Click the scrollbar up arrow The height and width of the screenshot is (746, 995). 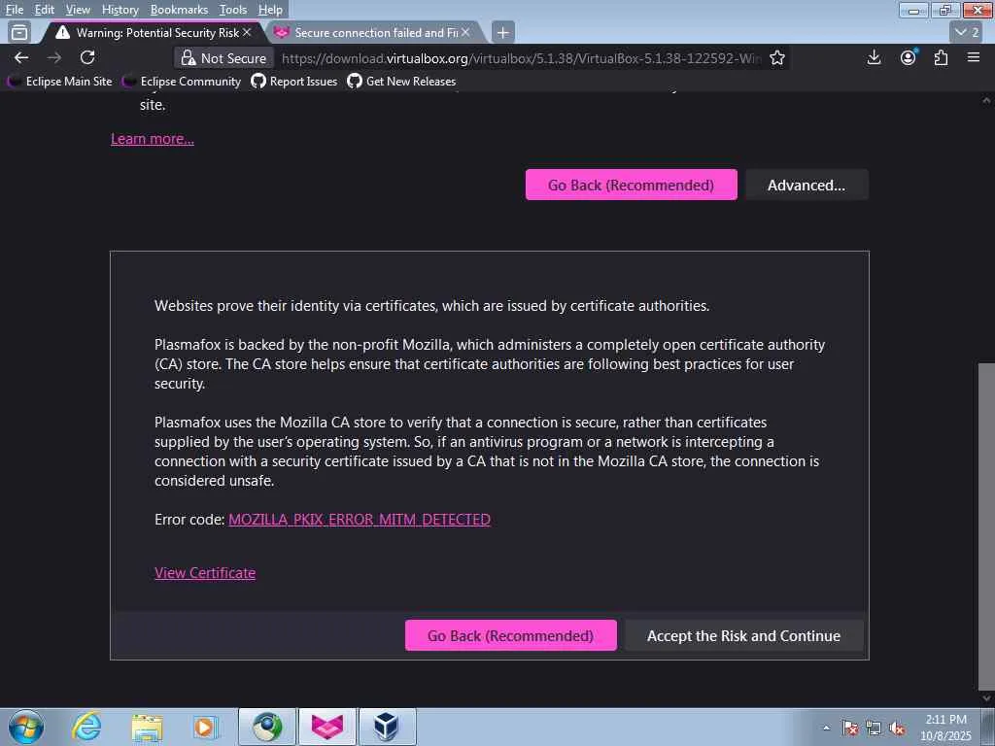click(986, 100)
